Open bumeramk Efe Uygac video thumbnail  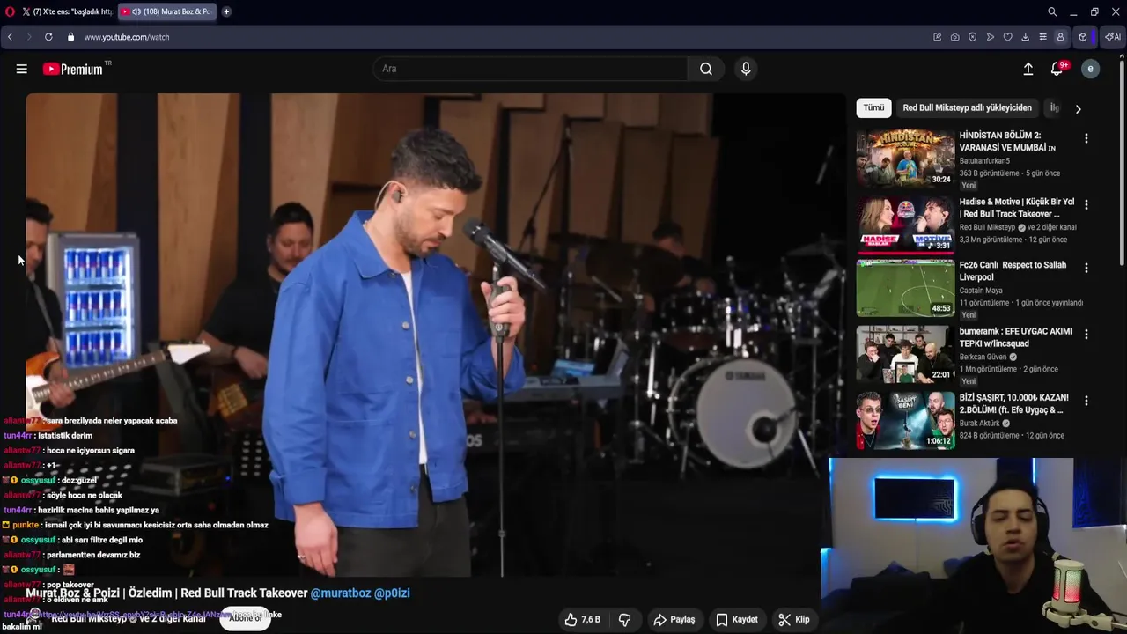[905, 353]
